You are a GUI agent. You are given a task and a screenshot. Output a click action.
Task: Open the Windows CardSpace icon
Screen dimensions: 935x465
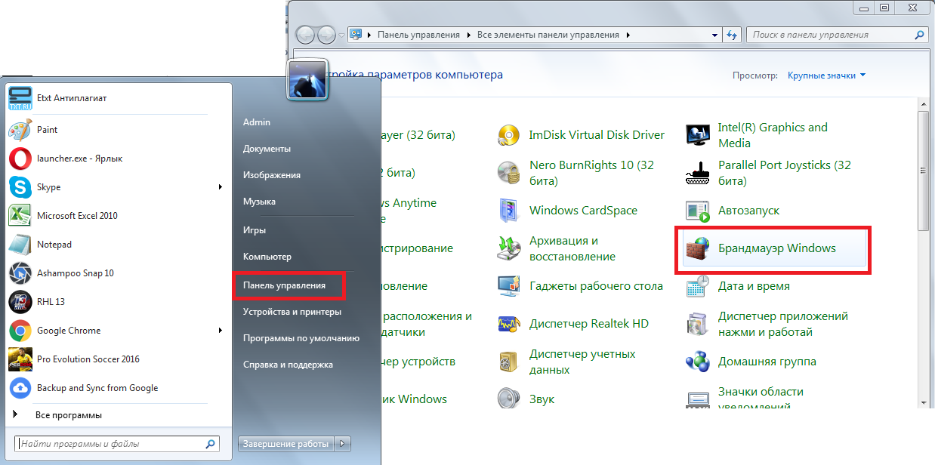click(510, 211)
